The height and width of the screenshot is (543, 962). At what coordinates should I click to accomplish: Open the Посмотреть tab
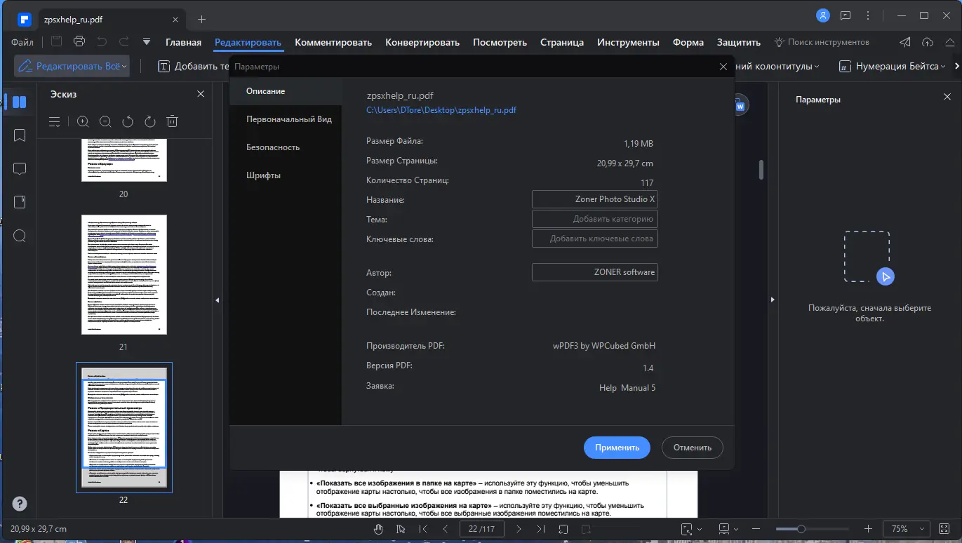click(500, 42)
